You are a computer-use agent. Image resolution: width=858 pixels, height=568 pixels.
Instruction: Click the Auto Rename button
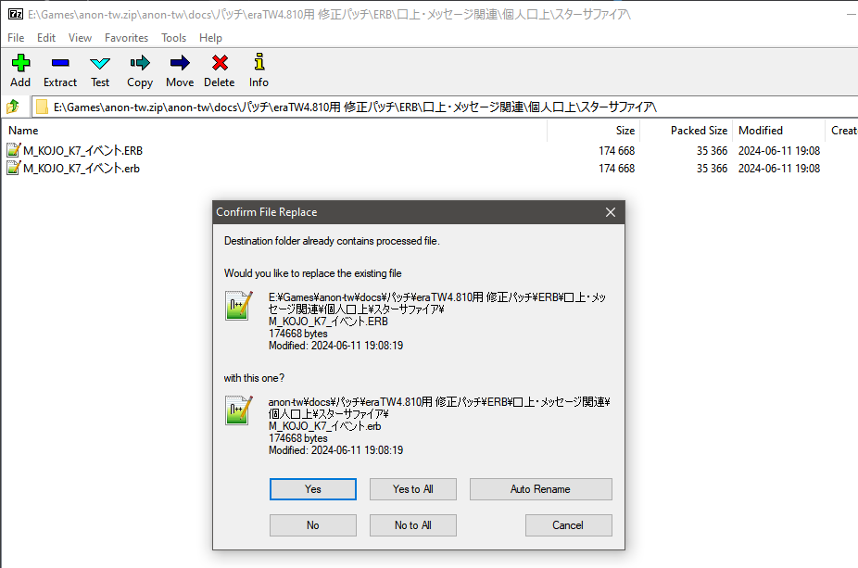(x=540, y=489)
